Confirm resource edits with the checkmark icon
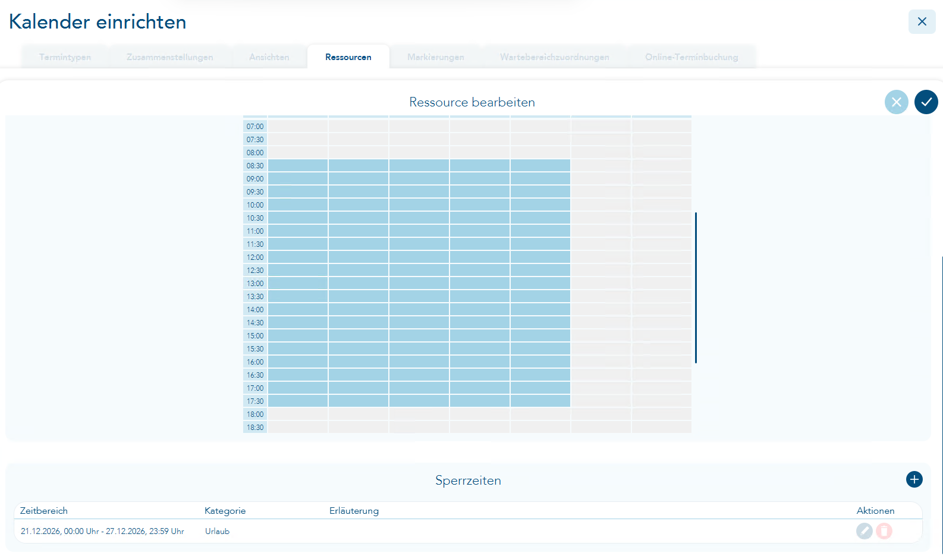943x559 pixels. click(x=926, y=102)
